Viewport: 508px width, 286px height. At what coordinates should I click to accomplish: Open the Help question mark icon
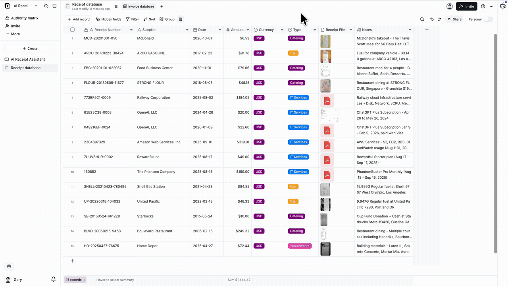click(x=483, y=6)
